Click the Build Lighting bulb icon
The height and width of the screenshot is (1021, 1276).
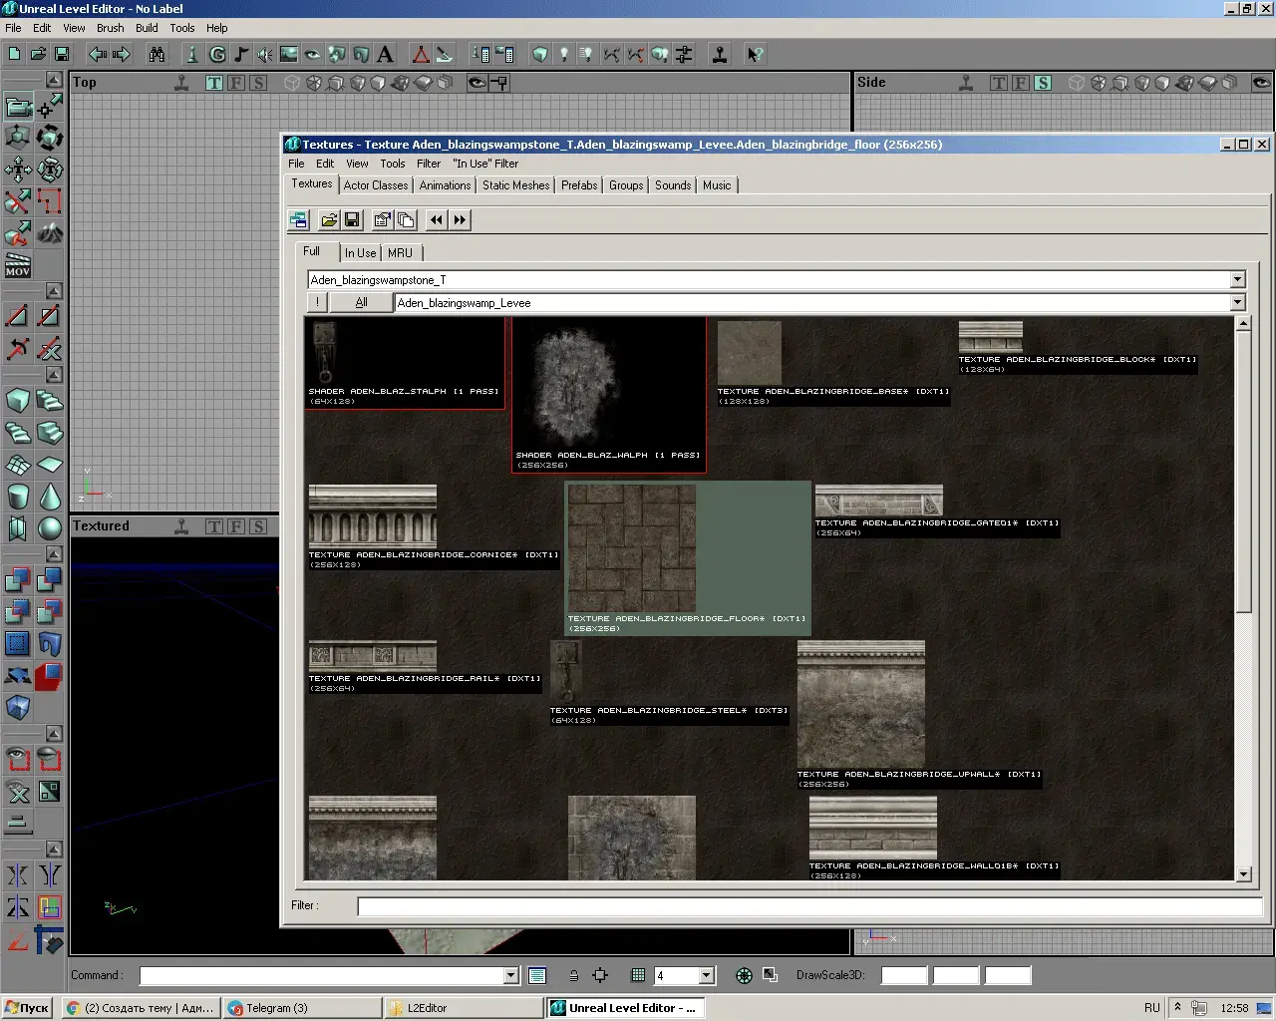point(564,54)
